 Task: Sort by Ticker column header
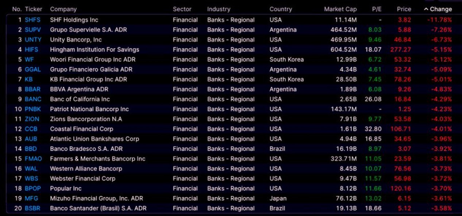pyautogui.click(x=34, y=9)
